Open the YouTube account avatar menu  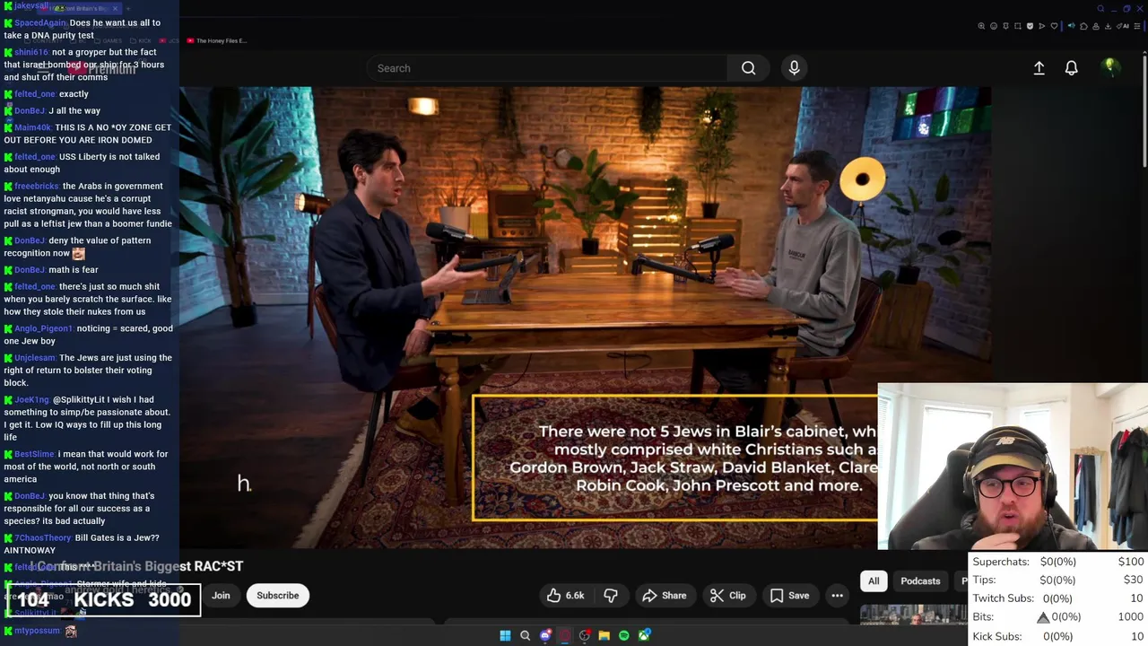click(1109, 67)
